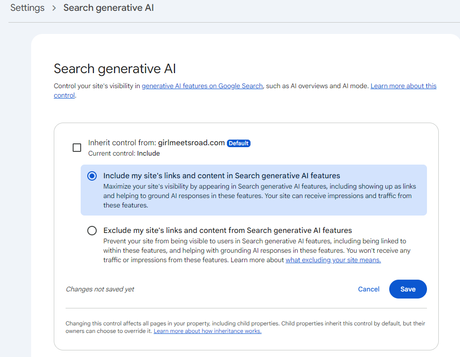
Task: Select the Include my site's links radio button
Action: [92, 176]
